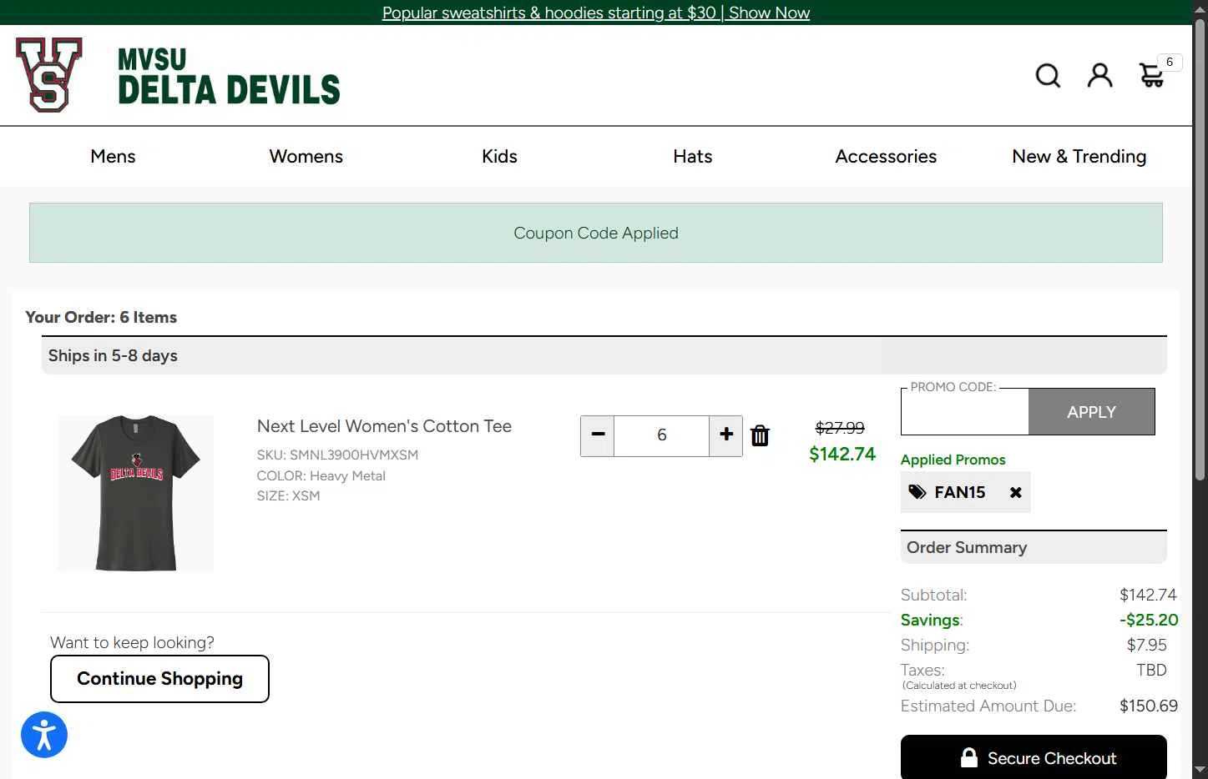Click the cart count badge
Image resolution: width=1208 pixels, height=779 pixels.
pos(1170,62)
